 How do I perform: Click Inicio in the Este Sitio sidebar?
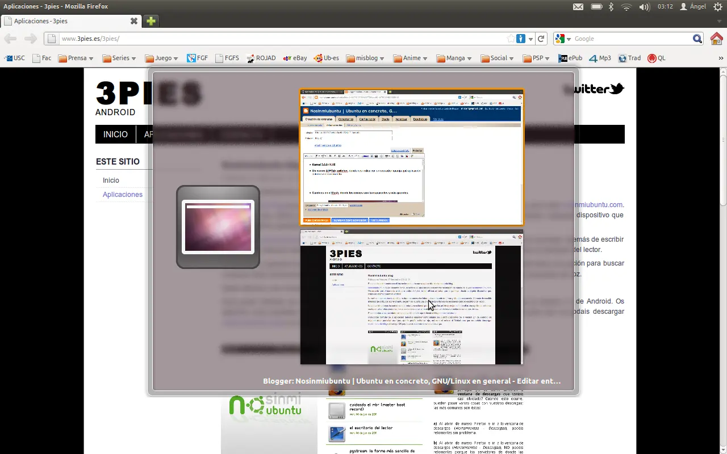click(x=111, y=180)
